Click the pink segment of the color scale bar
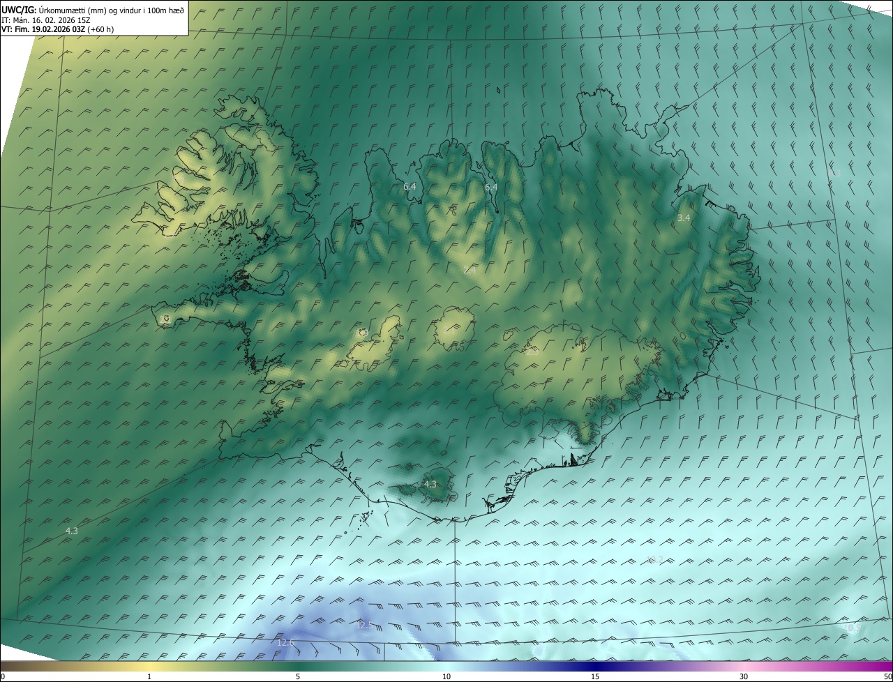The width and height of the screenshot is (893, 682). [744, 666]
